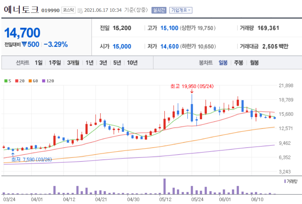Click the 21,898 price axis label
Image resolution: width=302 pixels, height=204 pixels.
286,85
